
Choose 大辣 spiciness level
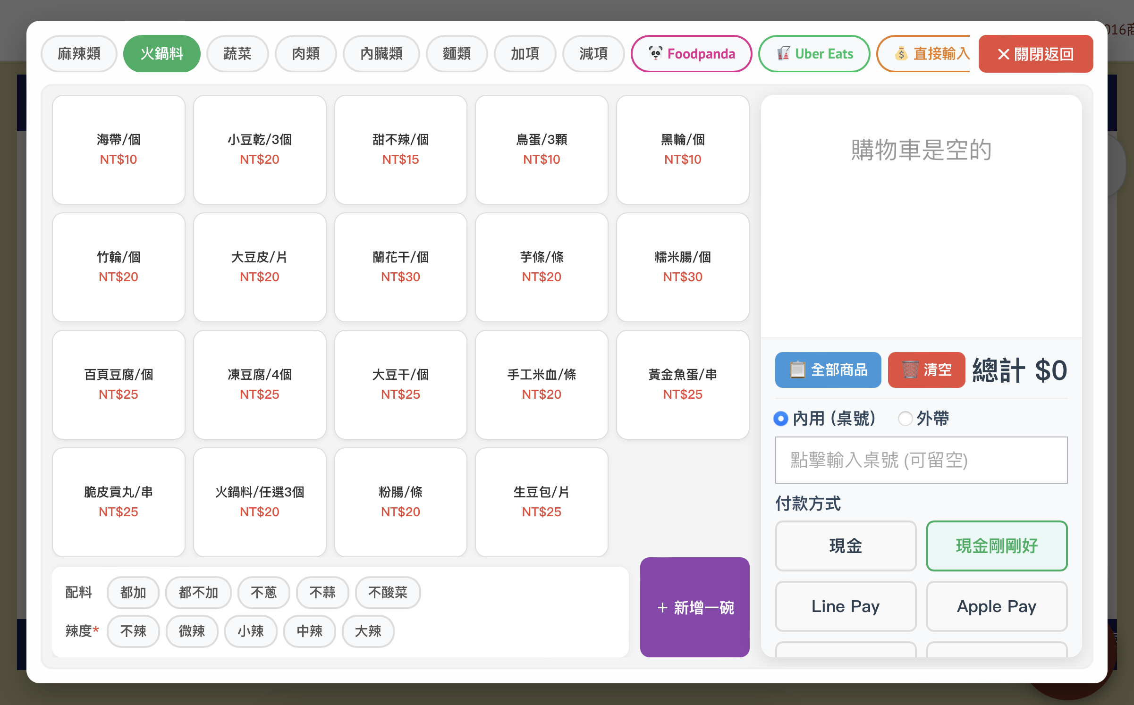368,631
